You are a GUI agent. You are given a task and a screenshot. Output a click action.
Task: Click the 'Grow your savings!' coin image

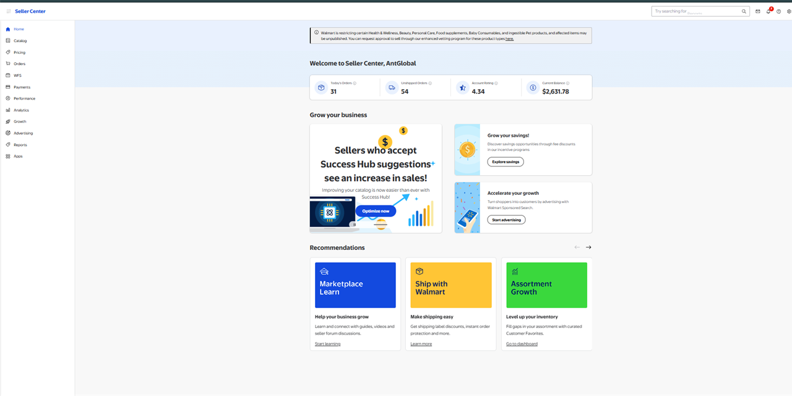[x=467, y=150]
